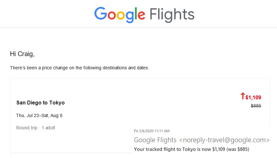Click the Round trip label
This screenshot has height=158, width=277.
point(27,128)
